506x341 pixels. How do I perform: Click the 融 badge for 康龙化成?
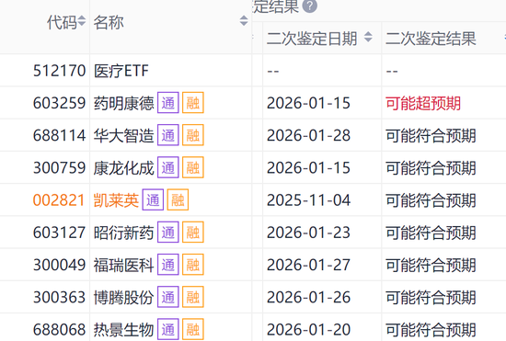(x=193, y=167)
